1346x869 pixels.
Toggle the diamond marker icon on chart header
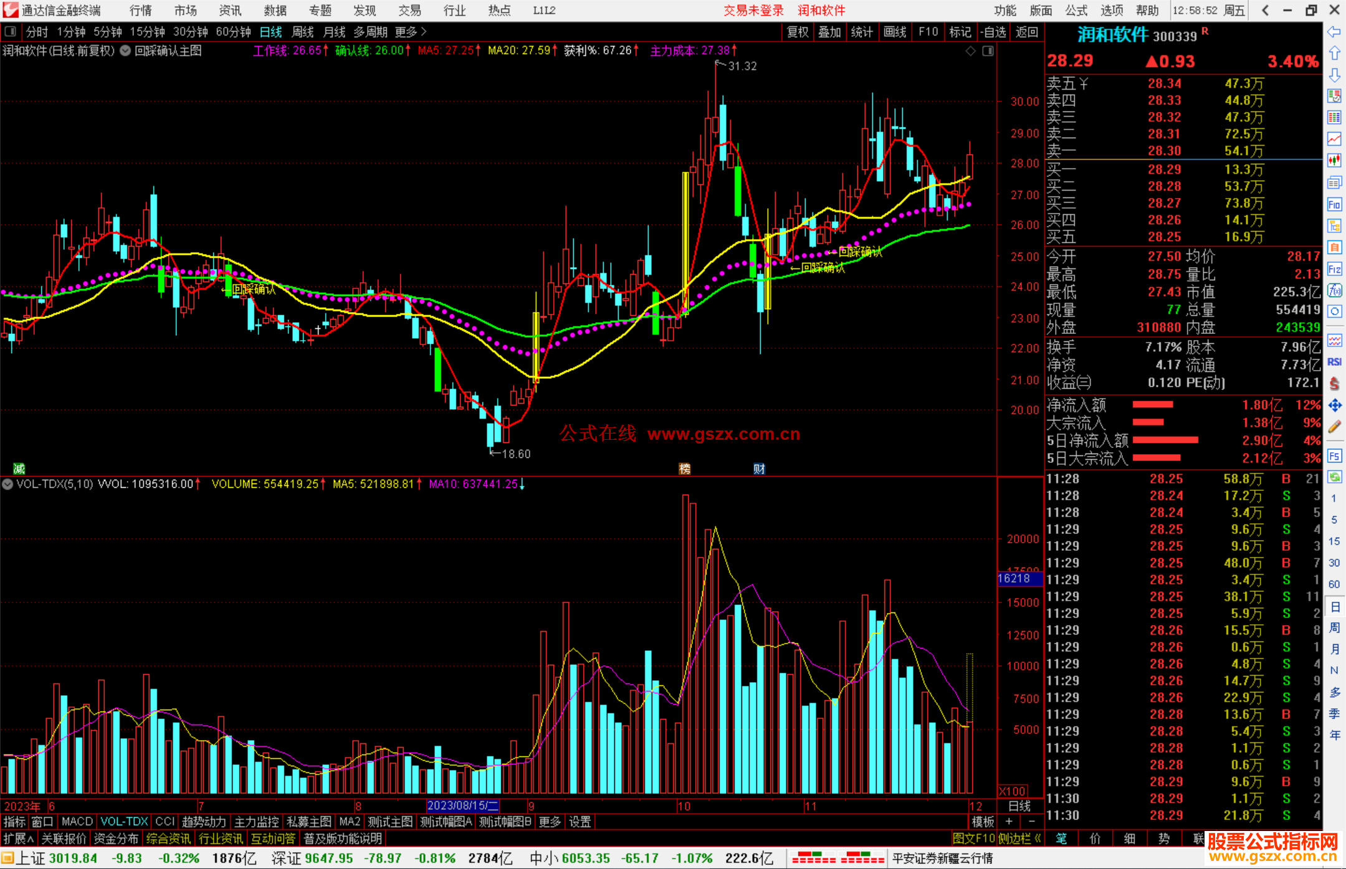click(x=971, y=51)
